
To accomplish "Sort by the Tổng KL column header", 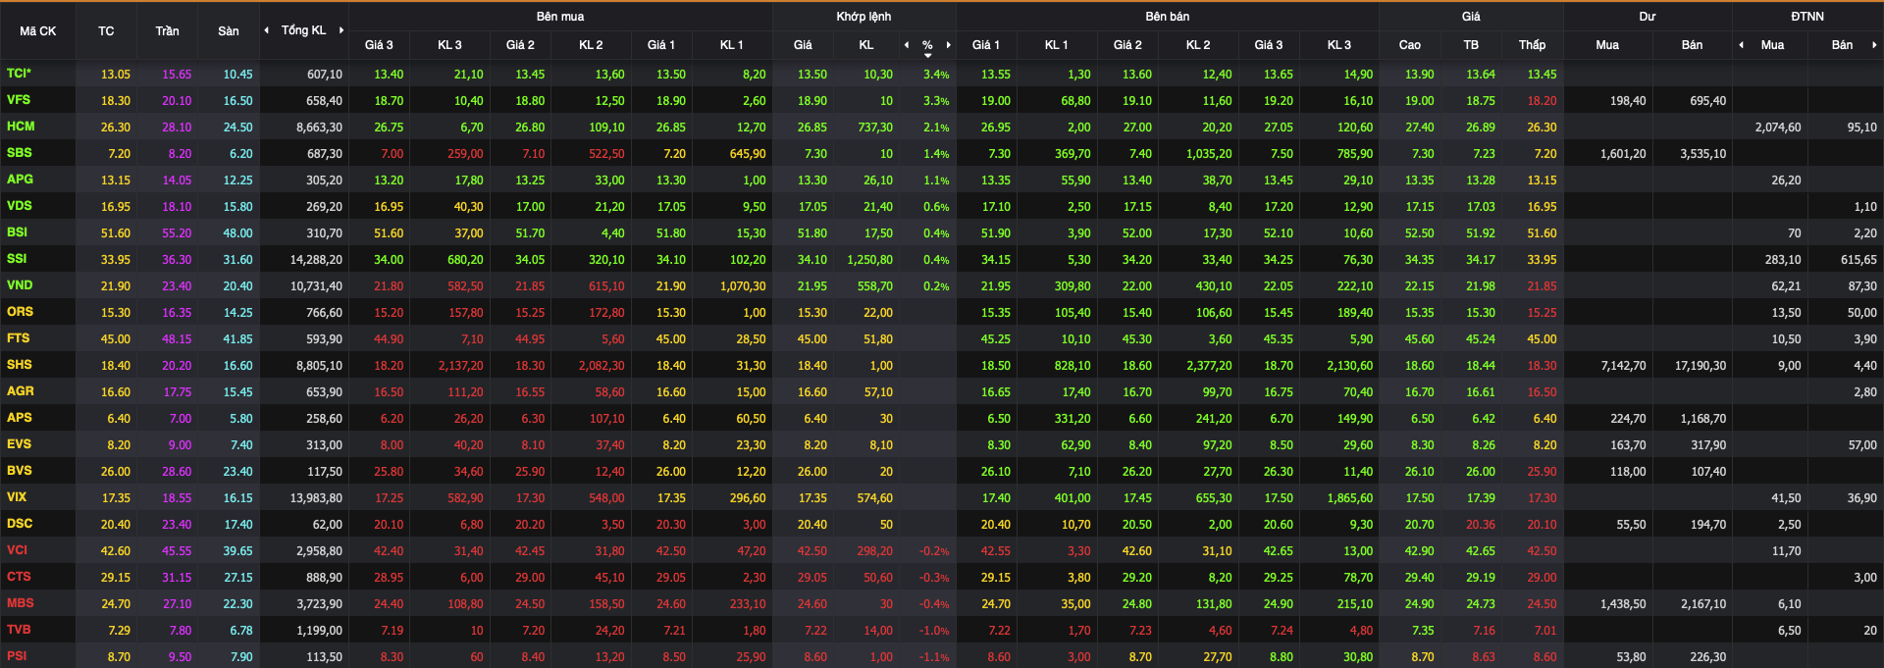I will click(304, 30).
